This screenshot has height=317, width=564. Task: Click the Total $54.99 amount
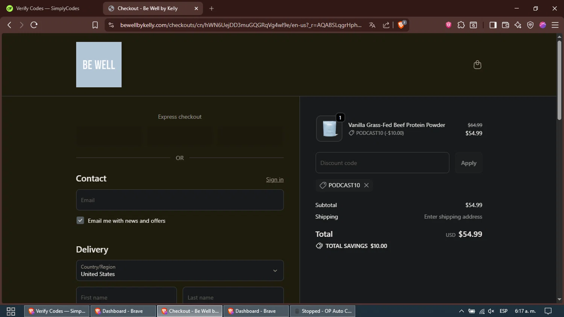(470, 234)
